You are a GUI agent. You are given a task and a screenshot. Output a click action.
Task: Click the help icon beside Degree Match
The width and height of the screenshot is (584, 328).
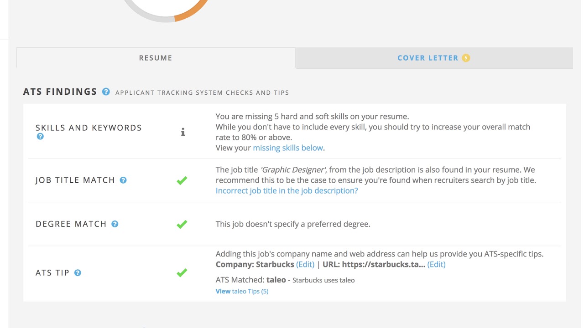(115, 224)
